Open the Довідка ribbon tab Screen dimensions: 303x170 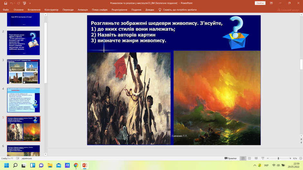pyautogui.click(x=150, y=10)
